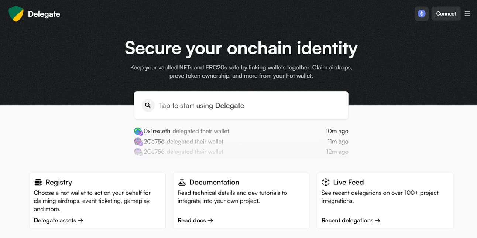Open the Live Feed card heading
The image size is (477, 238).
pos(349,182)
